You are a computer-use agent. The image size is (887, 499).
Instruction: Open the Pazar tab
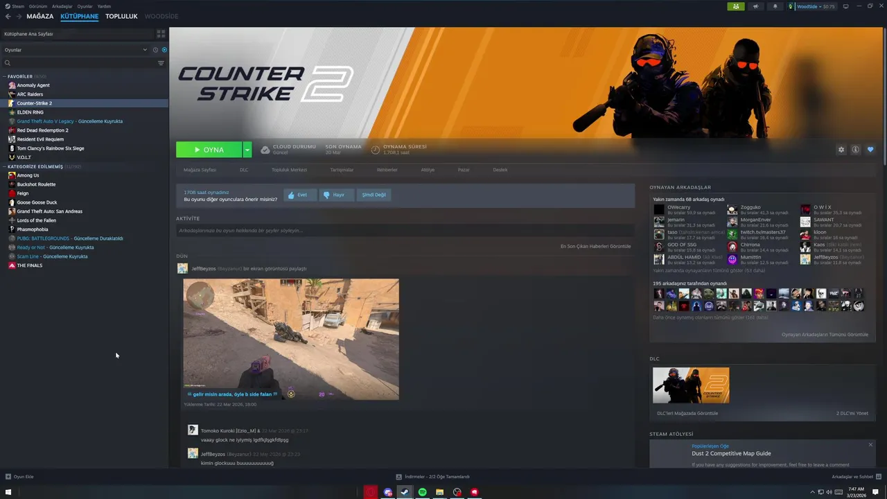464,170
